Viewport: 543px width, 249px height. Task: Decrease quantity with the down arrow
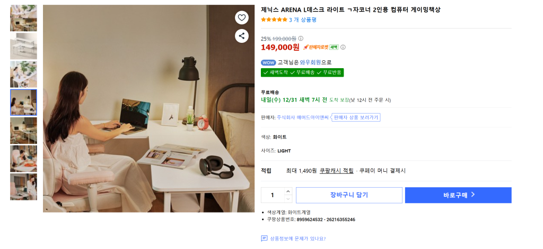(x=288, y=199)
